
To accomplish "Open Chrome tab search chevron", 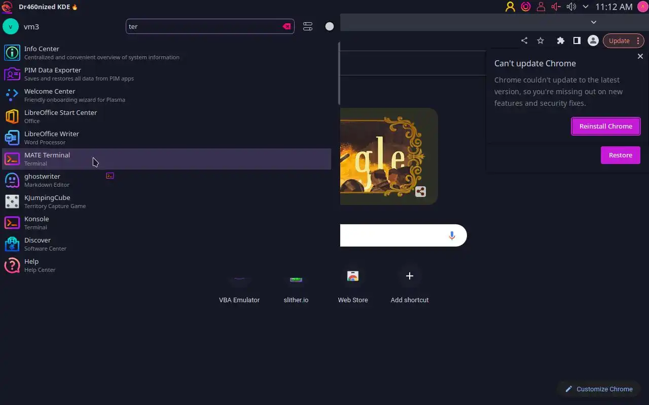I will [594, 22].
